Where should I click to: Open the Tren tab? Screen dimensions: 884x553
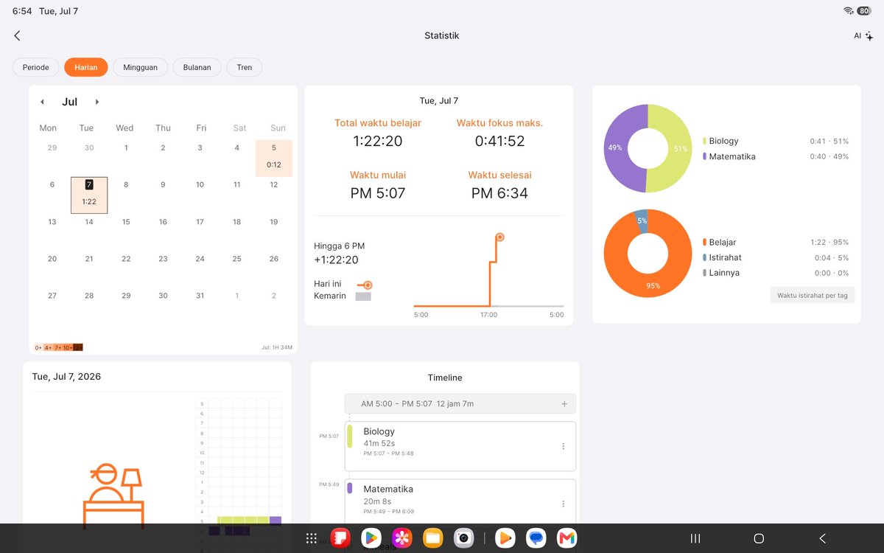point(245,67)
